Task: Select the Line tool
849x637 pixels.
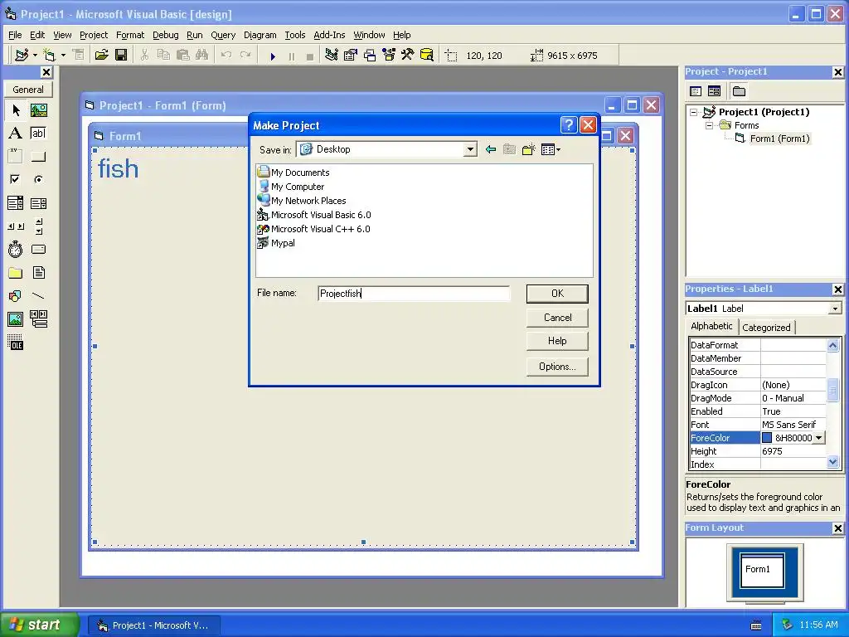Action: point(38,296)
